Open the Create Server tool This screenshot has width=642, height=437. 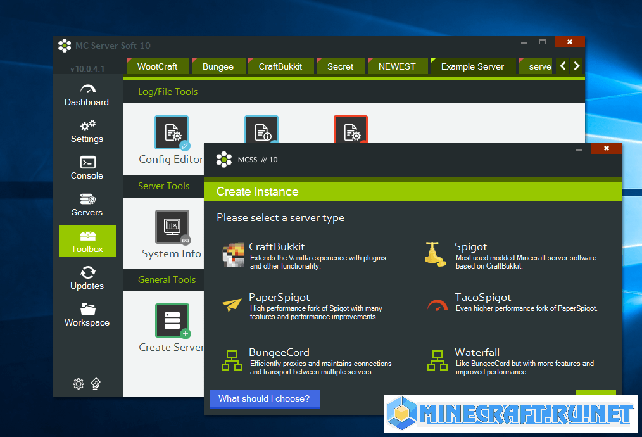tap(172, 329)
